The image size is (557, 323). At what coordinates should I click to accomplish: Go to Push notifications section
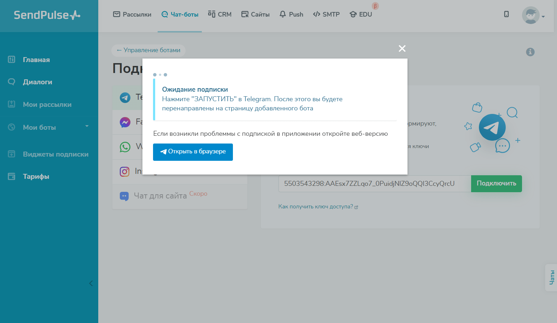pos(291,14)
